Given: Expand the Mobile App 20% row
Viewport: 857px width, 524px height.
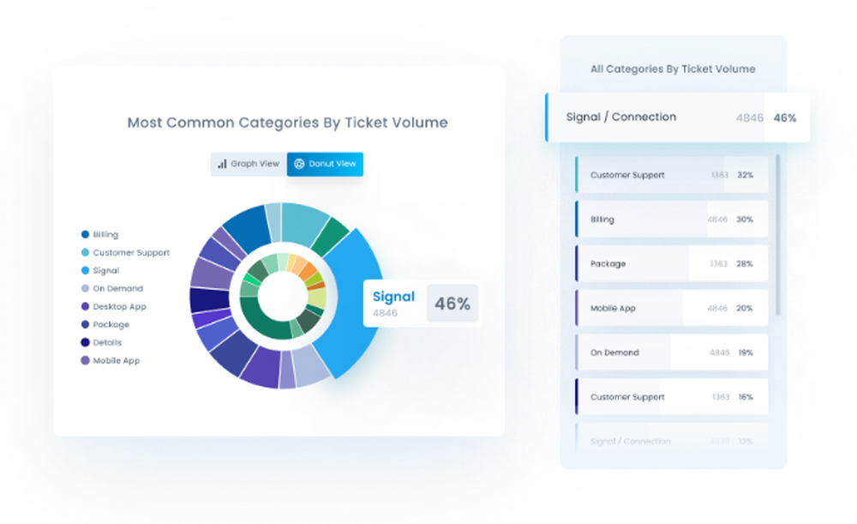Looking at the screenshot, I should point(671,308).
